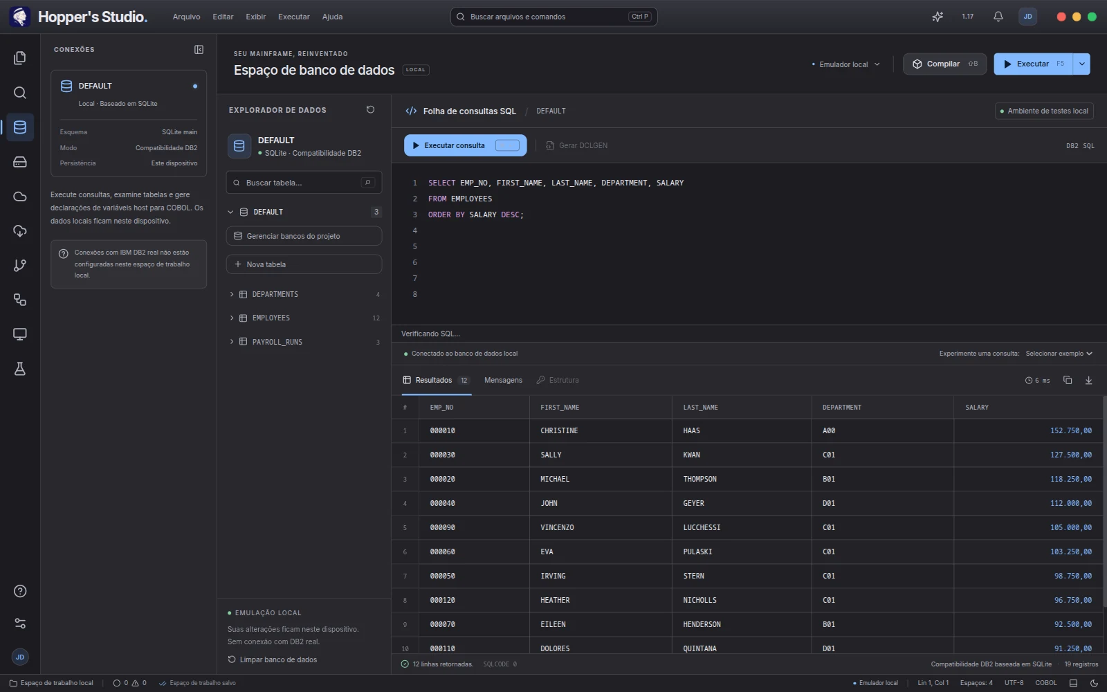Open the search sidebar icon
The height and width of the screenshot is (692, 1107).
(x=20, y=93)
